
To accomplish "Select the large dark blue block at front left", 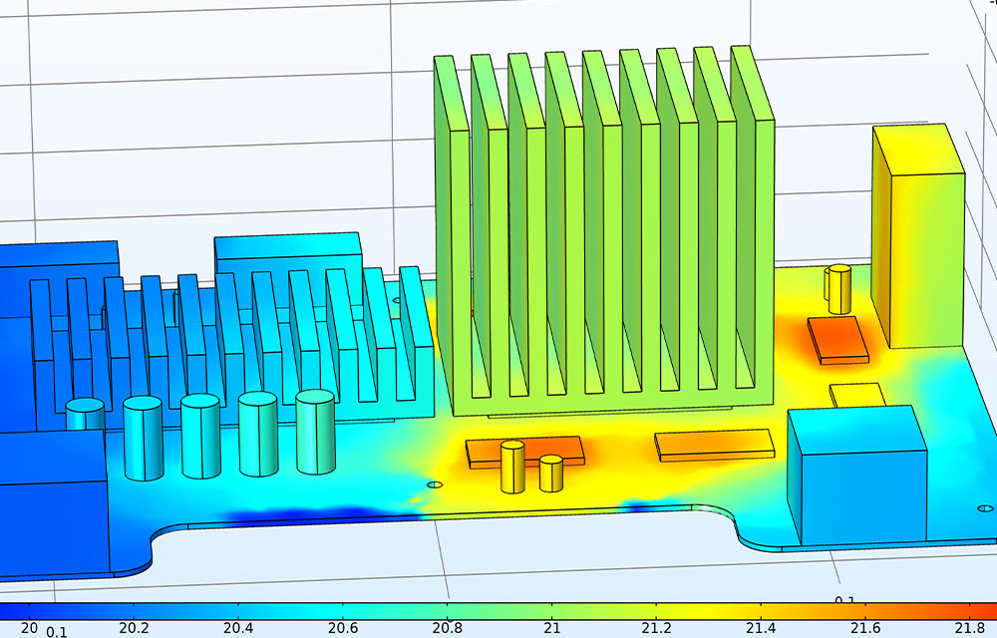I will 54,505.
